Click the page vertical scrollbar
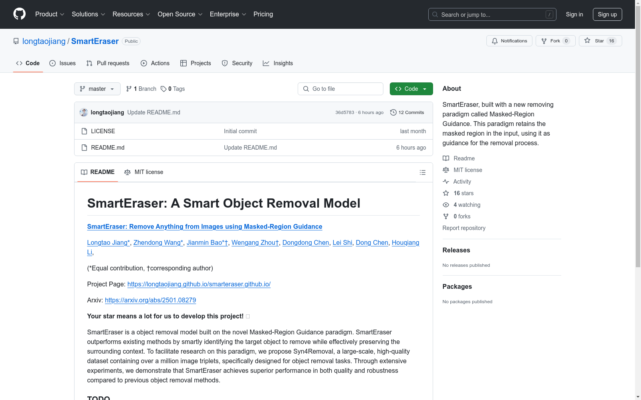This screenshot has width=641, height=400. tap(638, 136)
